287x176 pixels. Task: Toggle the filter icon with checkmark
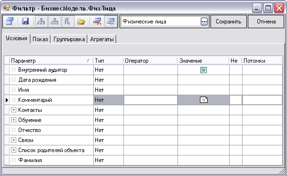[x=111, y=22]
